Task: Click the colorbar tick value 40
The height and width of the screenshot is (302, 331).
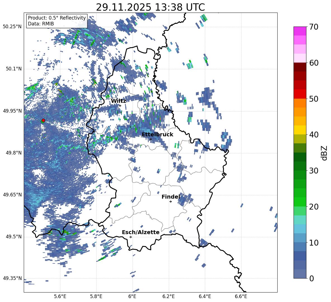Action: point(314,135)
